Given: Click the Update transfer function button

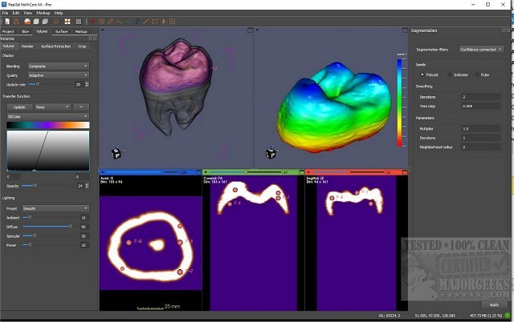Looking at the screenshot, I should click(19, 107).
